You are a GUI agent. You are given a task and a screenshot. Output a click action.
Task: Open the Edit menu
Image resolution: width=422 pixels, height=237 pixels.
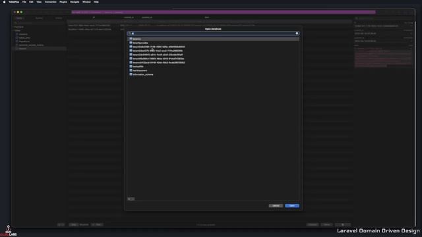[31, 2]
